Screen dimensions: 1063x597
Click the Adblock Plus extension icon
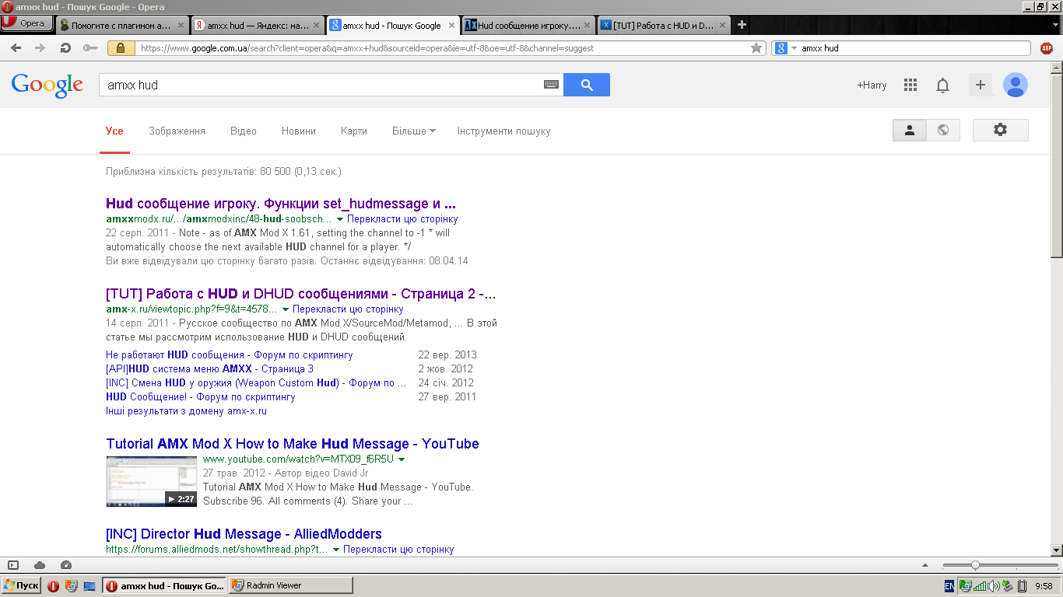[x=1047, y=48]
